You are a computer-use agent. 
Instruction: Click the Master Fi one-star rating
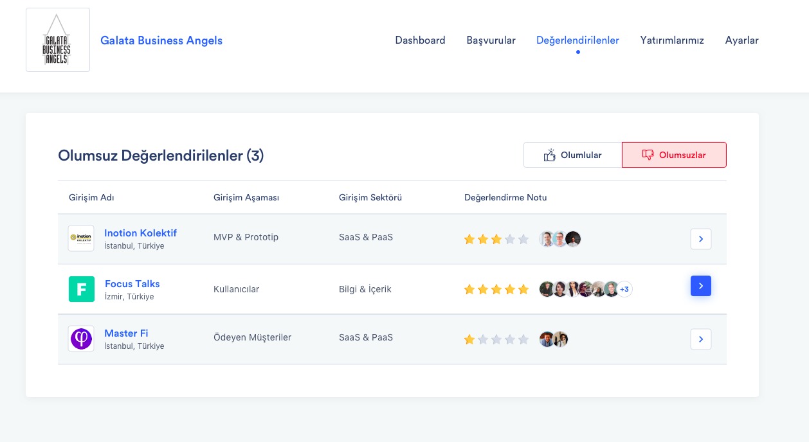496,339
